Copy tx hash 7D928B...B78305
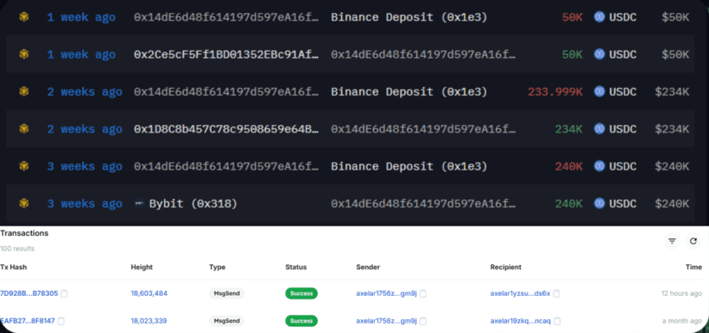 (64, 293)
